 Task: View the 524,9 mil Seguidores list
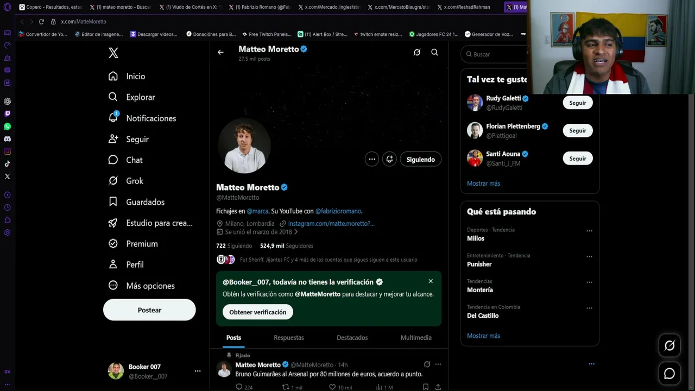(287, 246)
